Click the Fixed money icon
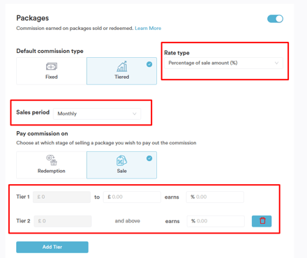 coord(52,67)
